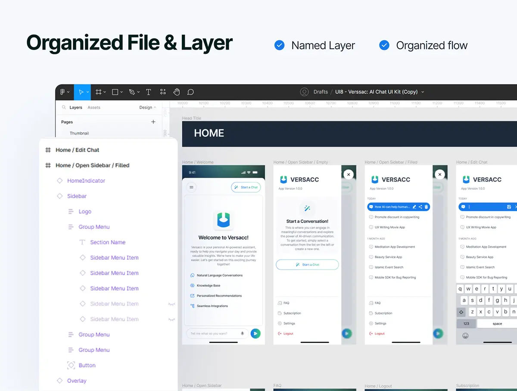517x391 pixels.
Task: Select the Add Comment tool
Action: (x=190, y=92)
